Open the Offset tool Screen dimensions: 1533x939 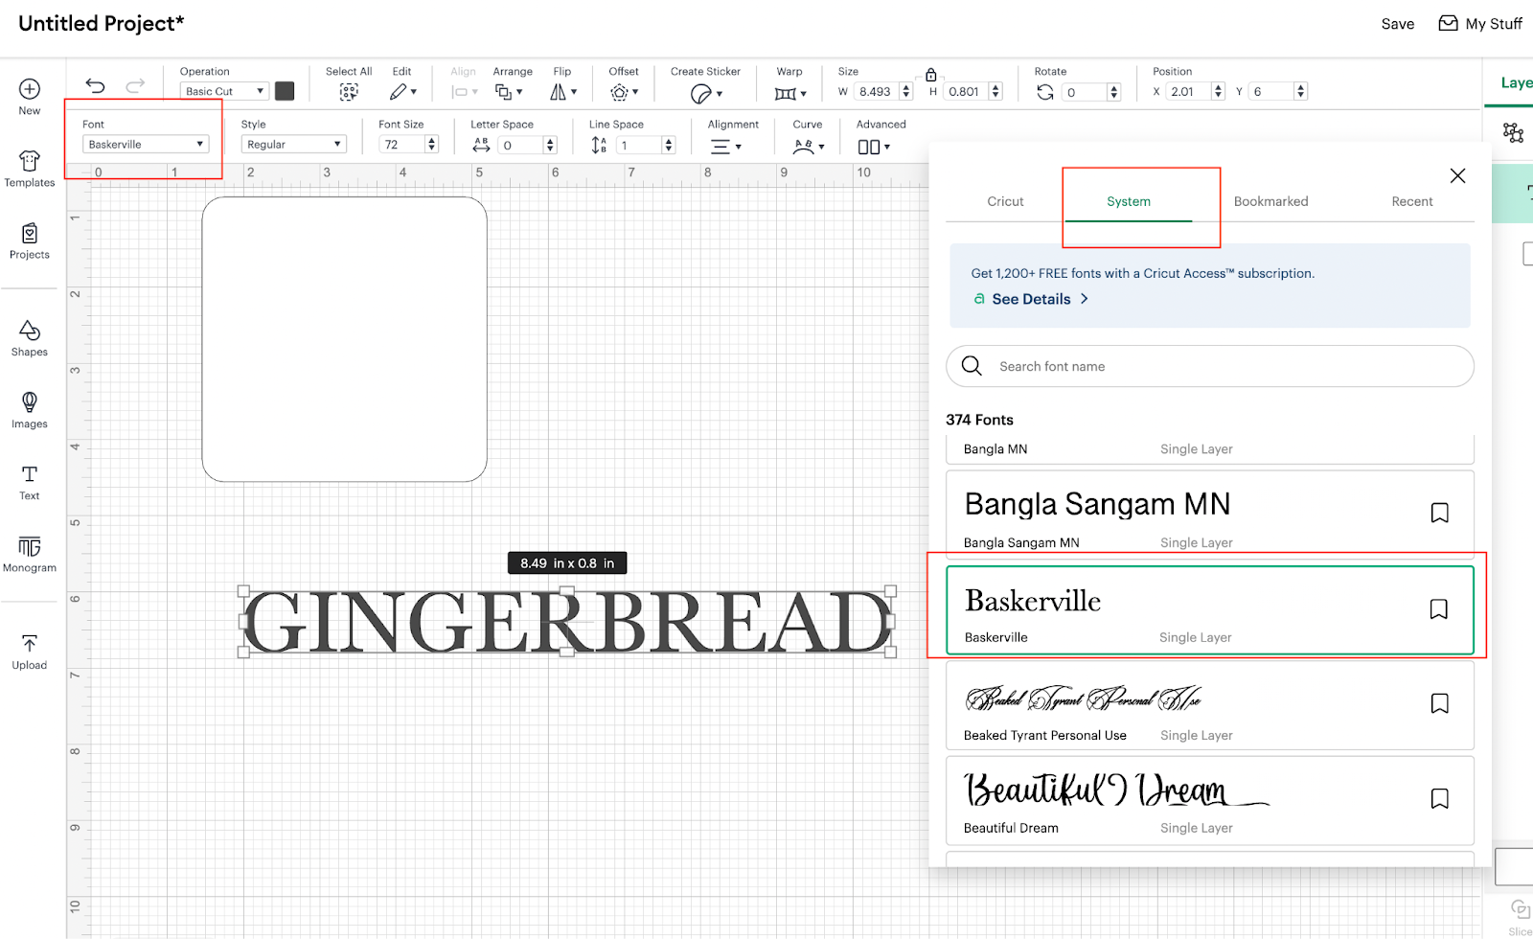click(624, 92)
